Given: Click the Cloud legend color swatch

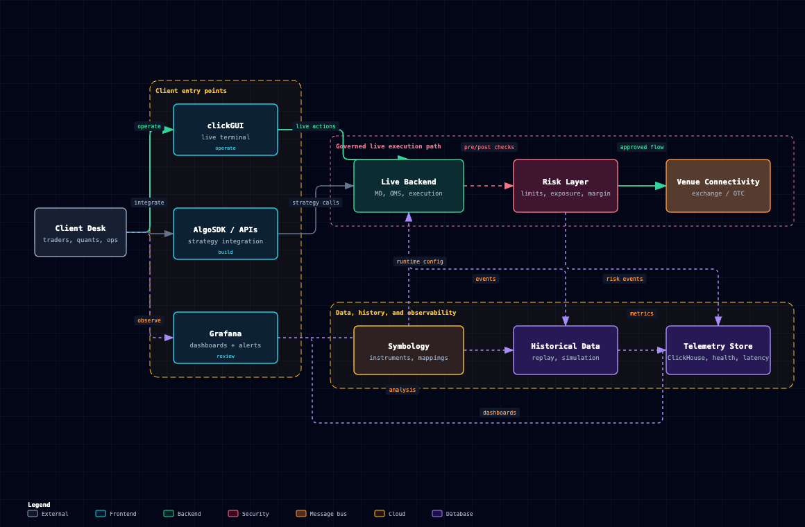Looking at the screenshot, I should coord(380,514).
